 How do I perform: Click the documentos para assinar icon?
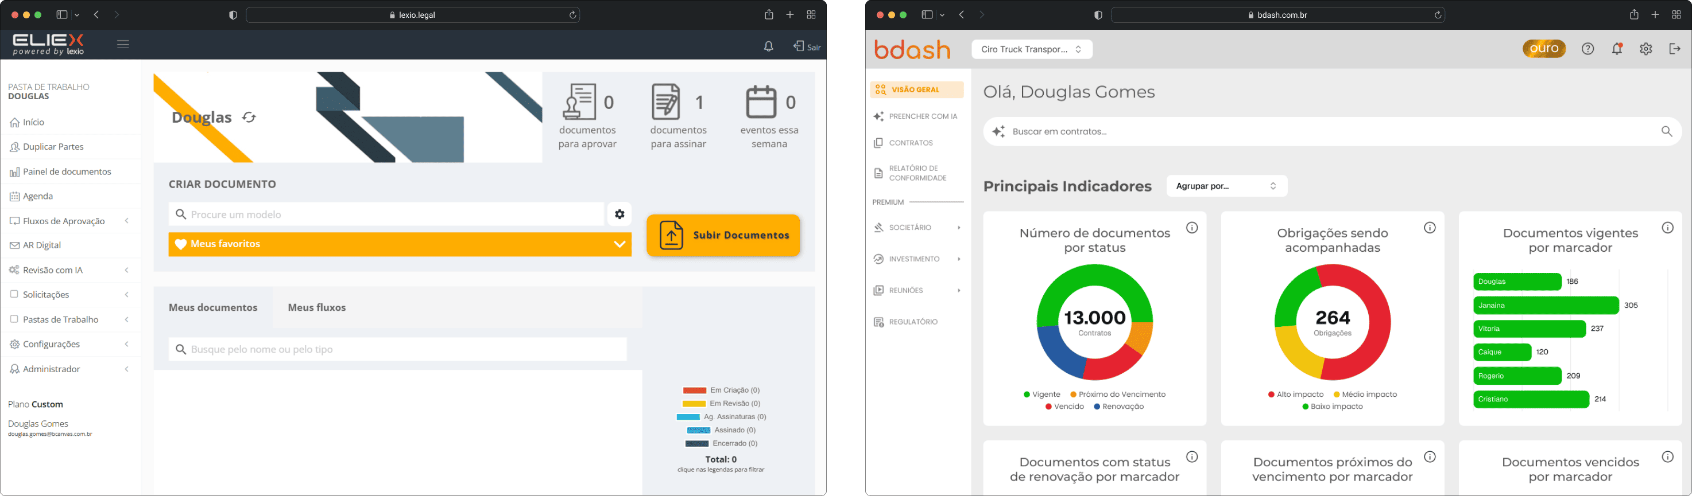[x=666, y=101]
